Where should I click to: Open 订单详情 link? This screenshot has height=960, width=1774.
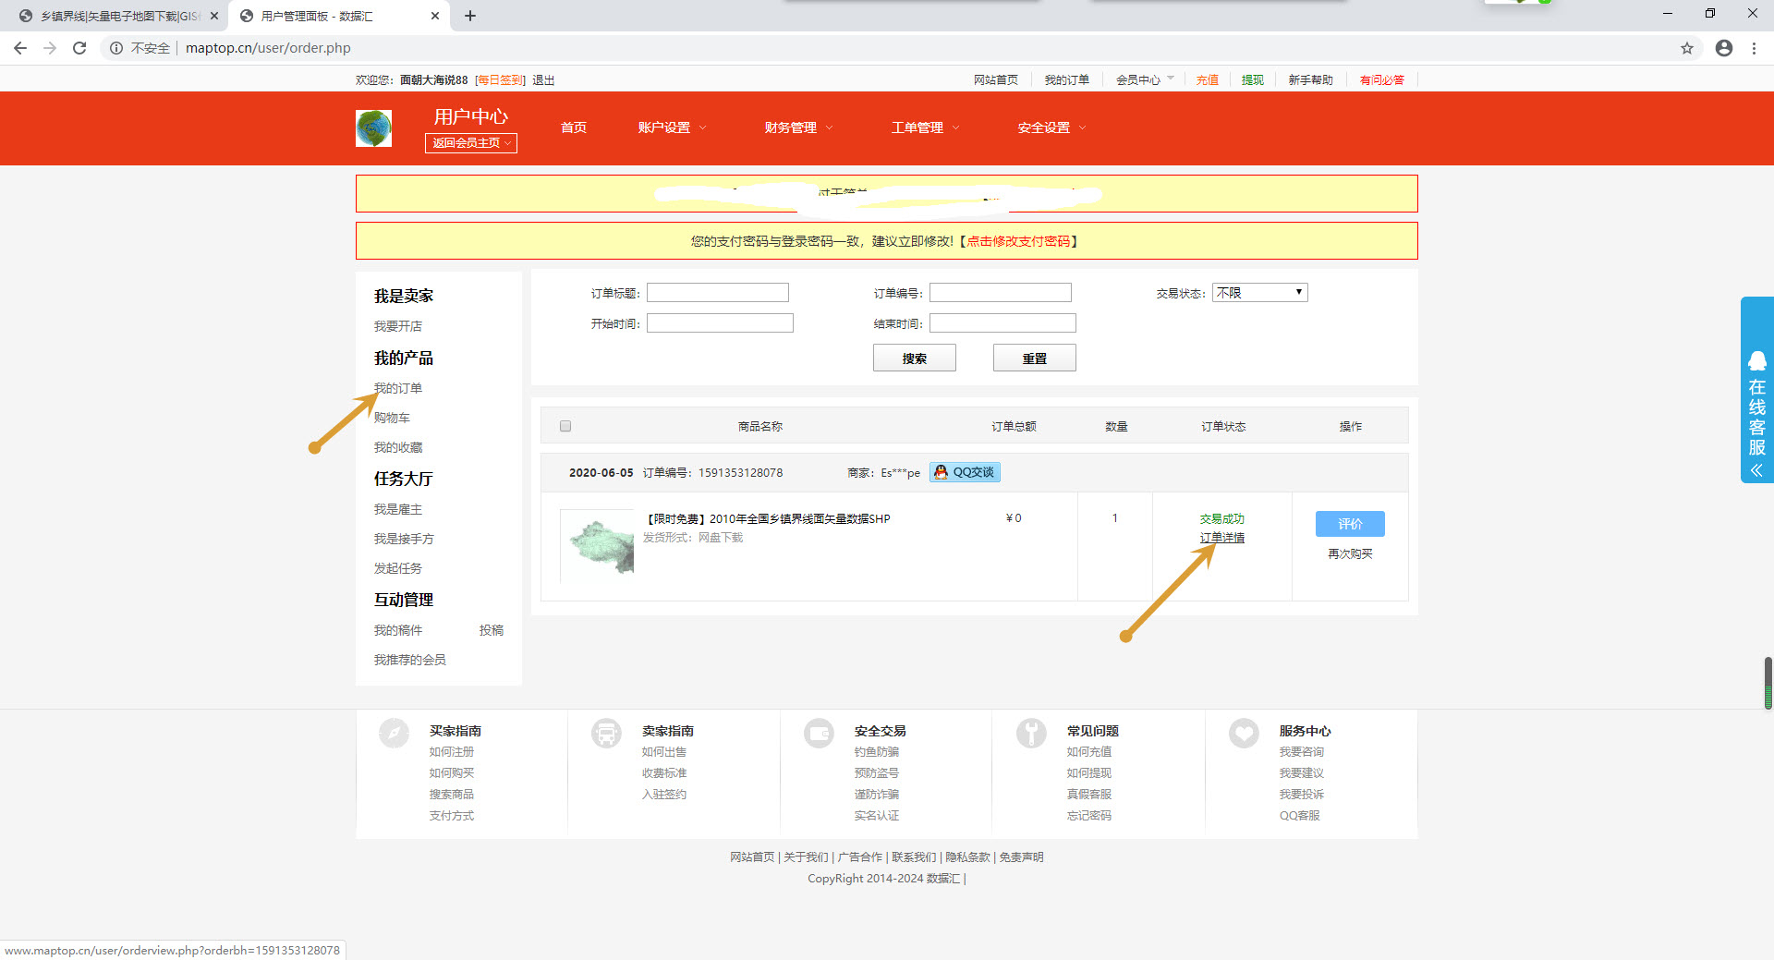coord(1222,538)
